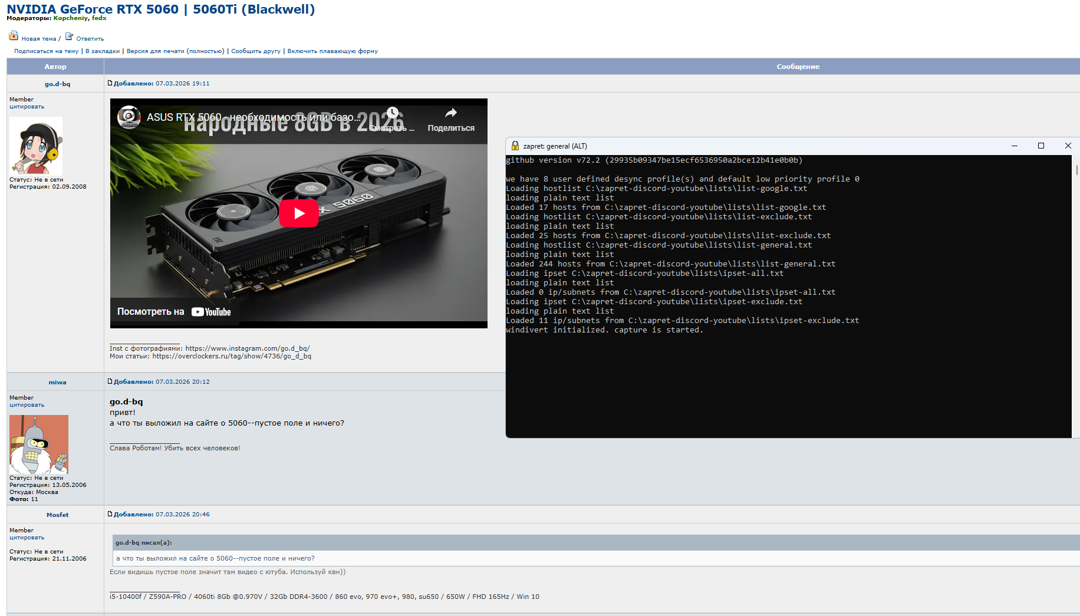Open the miwa author profile link
Screen dimensions: 1080x616
coord(57,382)
